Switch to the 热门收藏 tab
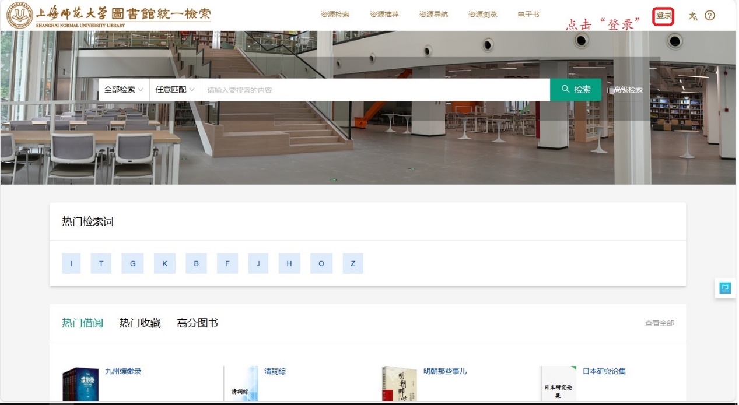Viewport: 739px width, 405px height. pos(140,323)
